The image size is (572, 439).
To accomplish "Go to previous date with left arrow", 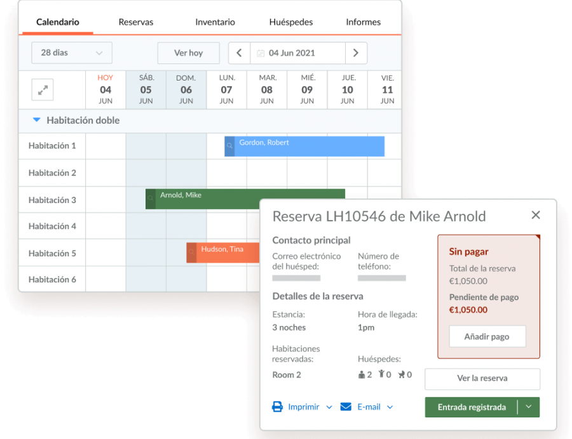I will (x=239, y=53).
